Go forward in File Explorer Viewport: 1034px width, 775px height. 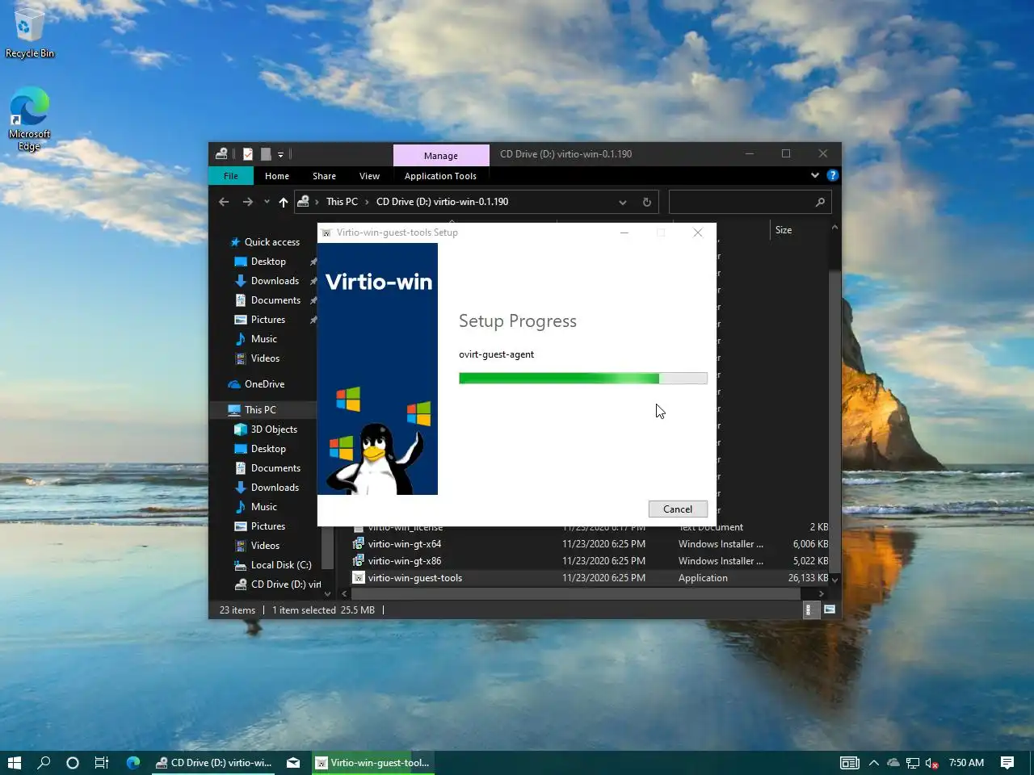click(x=248, y=202)
